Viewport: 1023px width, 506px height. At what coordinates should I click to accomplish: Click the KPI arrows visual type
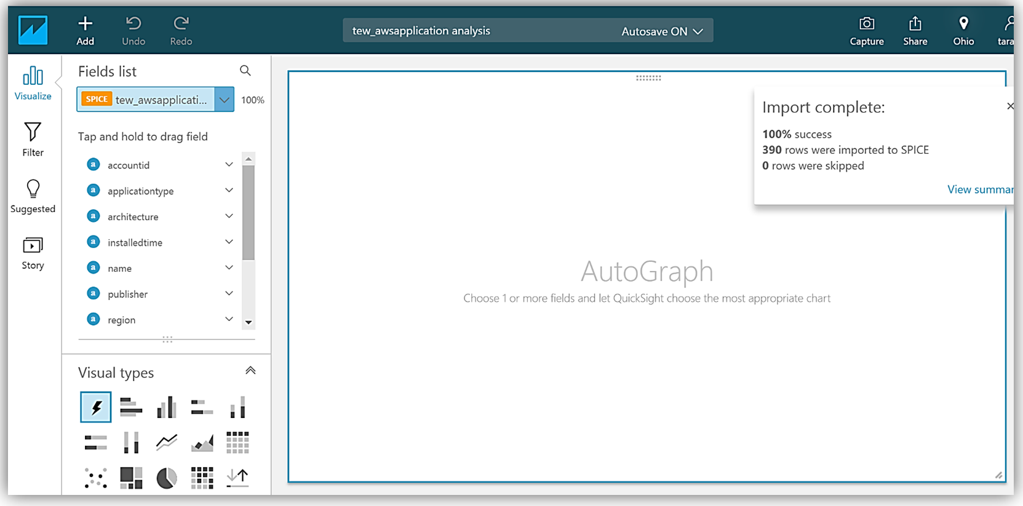[x=237, y=478]
